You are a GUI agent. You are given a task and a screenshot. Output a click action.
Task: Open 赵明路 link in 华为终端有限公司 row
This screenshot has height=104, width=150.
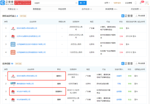[119, 99]
